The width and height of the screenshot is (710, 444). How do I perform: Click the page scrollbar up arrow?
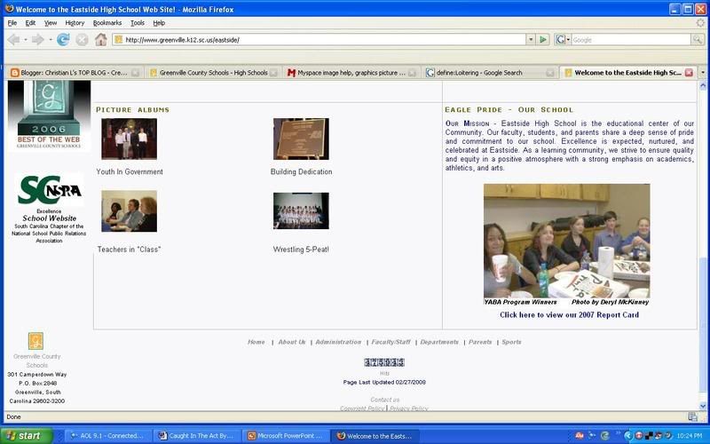point(703,84)
